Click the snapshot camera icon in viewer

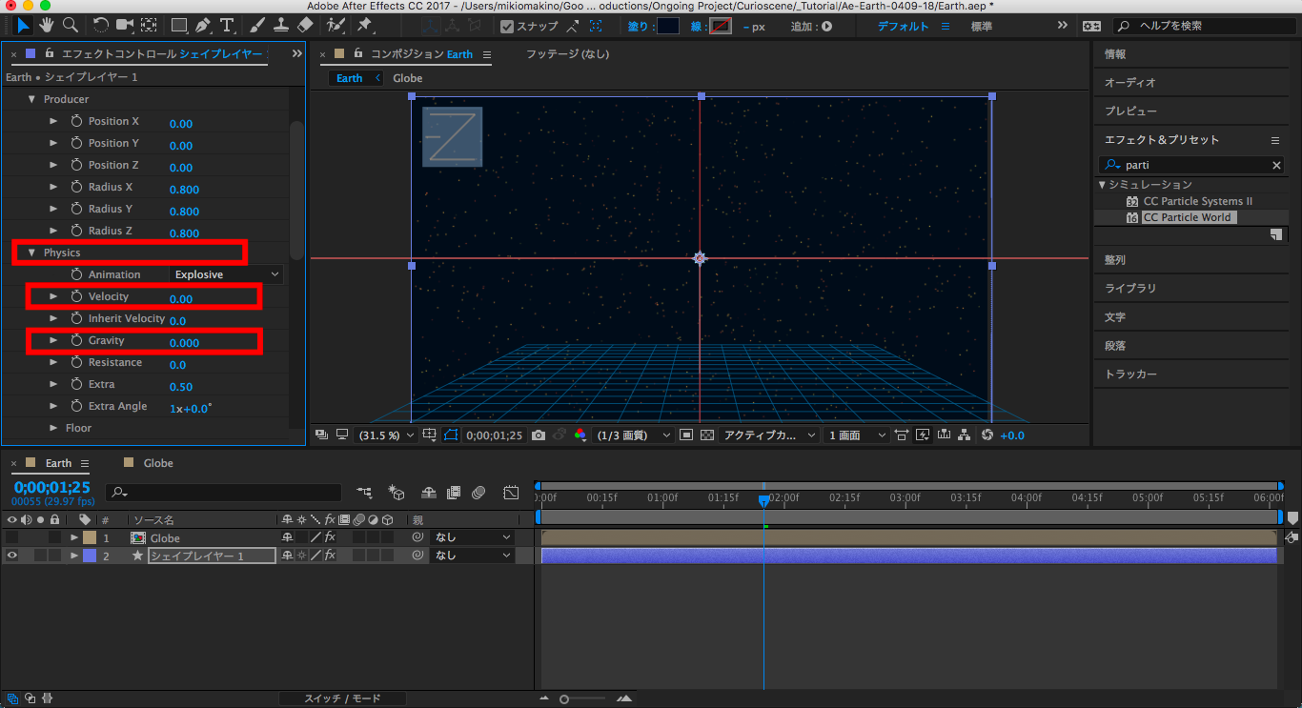[539, 435]
